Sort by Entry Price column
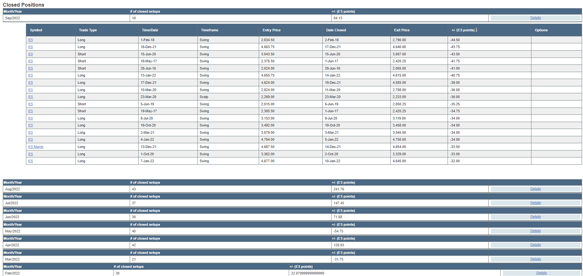 pyautogui.click(x=271, y=30)
